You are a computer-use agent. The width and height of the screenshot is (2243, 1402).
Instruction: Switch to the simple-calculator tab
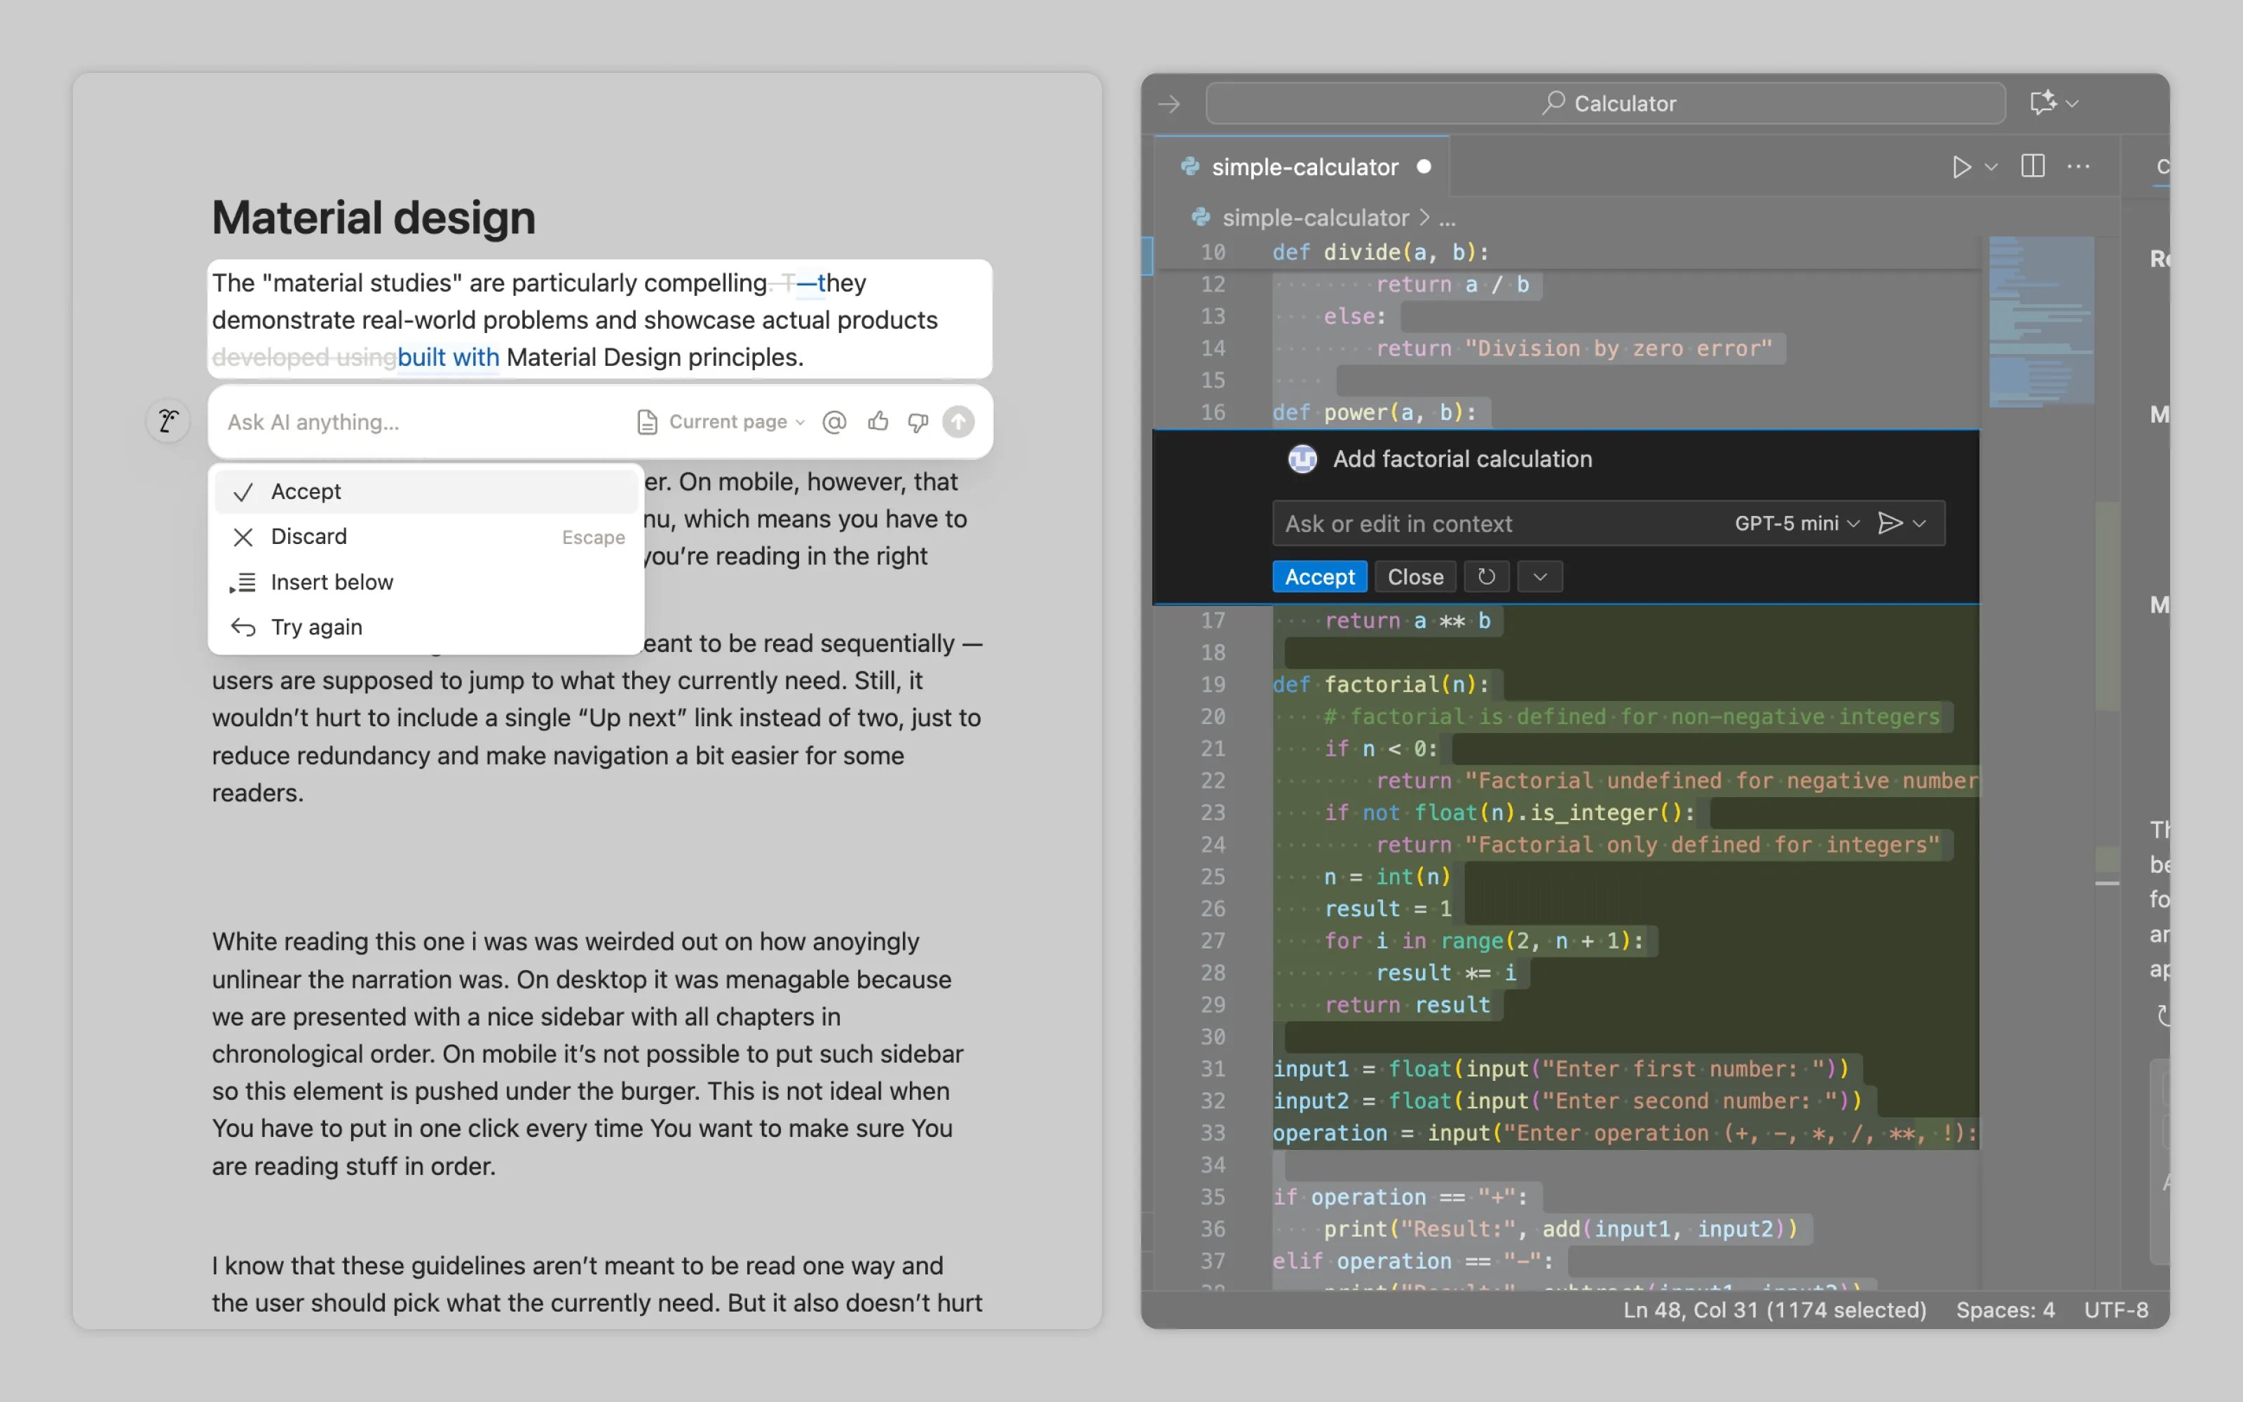[x=1304, y=167]
